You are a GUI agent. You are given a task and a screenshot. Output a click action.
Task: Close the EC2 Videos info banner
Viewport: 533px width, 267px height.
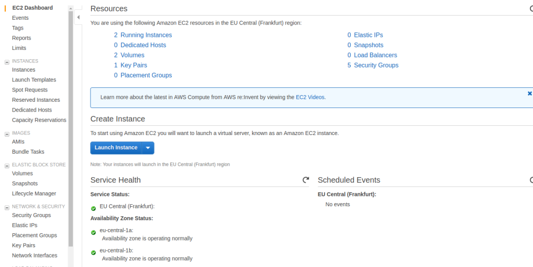[529, 94]
